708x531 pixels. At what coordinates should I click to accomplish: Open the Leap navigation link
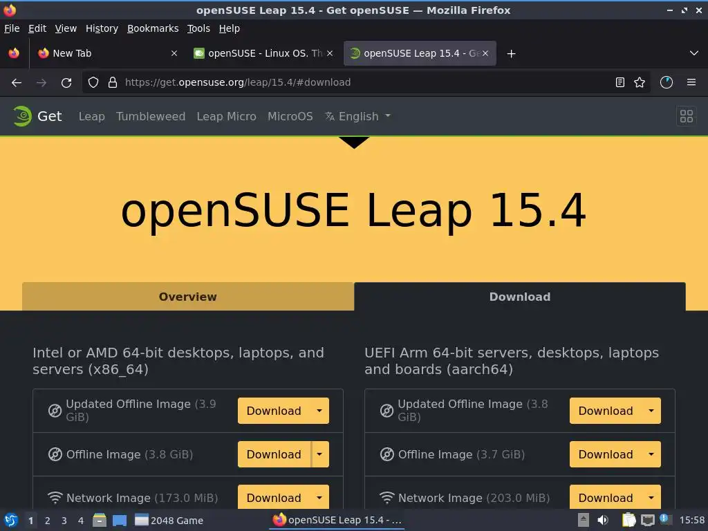click(92, 116)
